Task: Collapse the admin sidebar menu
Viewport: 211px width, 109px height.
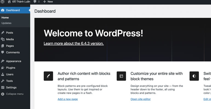Action: [15, 94]
